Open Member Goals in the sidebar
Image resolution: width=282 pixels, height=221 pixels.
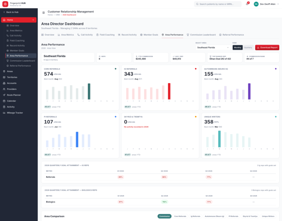17,51
